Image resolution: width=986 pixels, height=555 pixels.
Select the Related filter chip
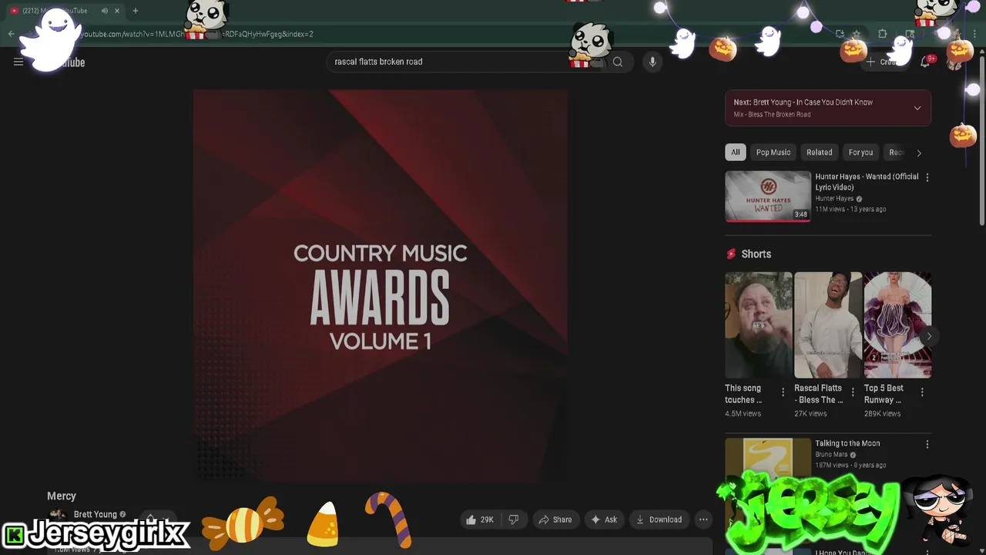pos(820,153)
